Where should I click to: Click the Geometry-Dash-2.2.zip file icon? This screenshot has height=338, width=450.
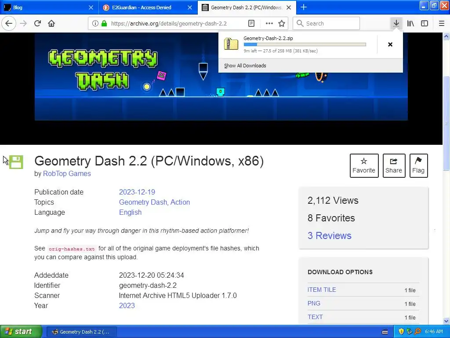[231, 44]
